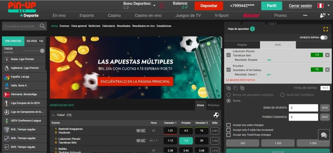The image size is (333, 153).
Task: Click the select-all bets icon
Action: [x=229, y=88]
